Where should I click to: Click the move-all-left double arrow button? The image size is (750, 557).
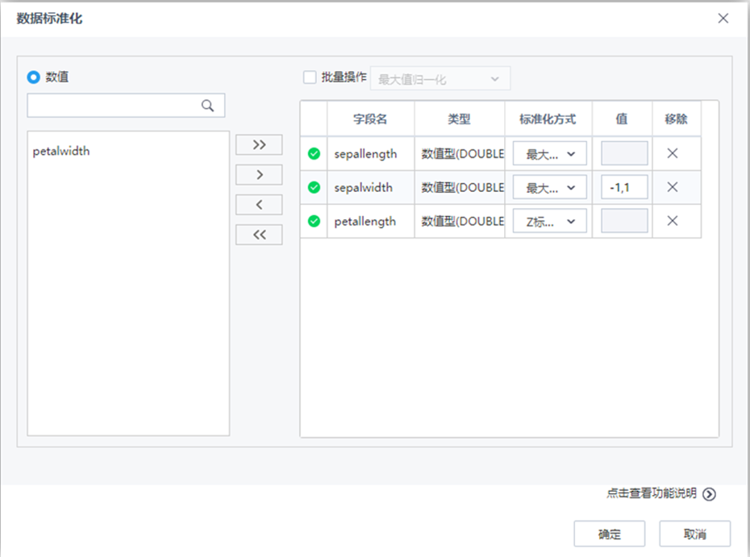(x=258, y=234)
